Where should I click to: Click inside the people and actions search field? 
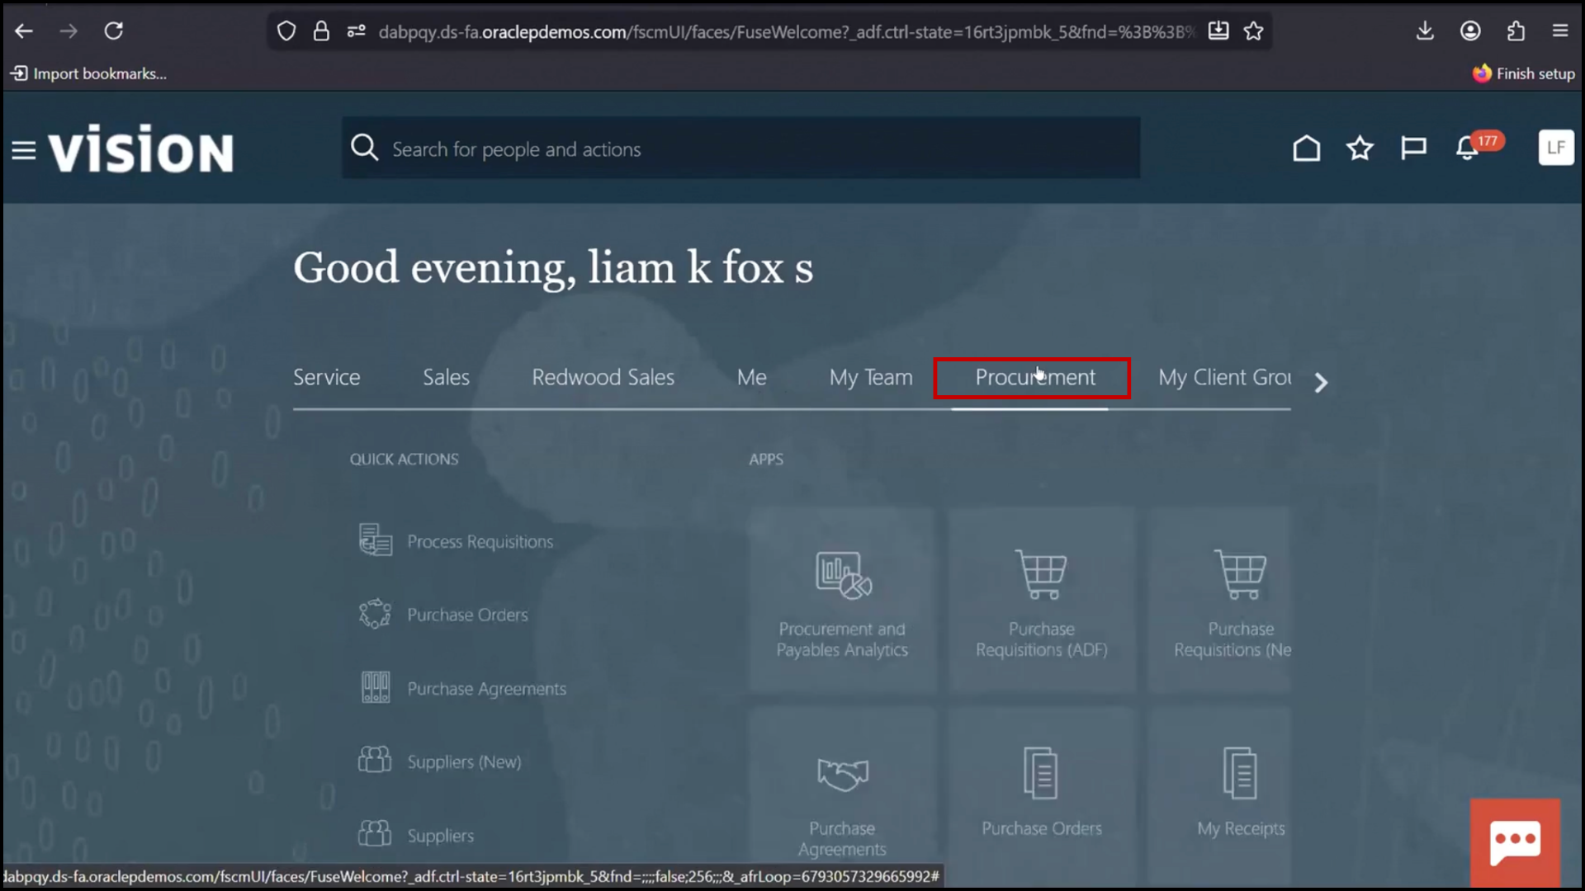pos(740,148)
